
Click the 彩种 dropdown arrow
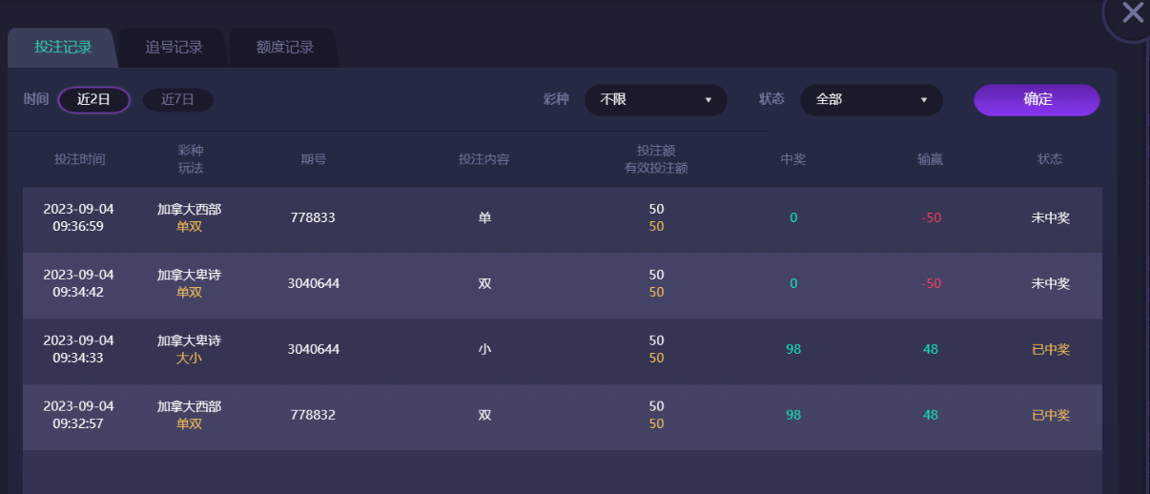click(708, 100)
